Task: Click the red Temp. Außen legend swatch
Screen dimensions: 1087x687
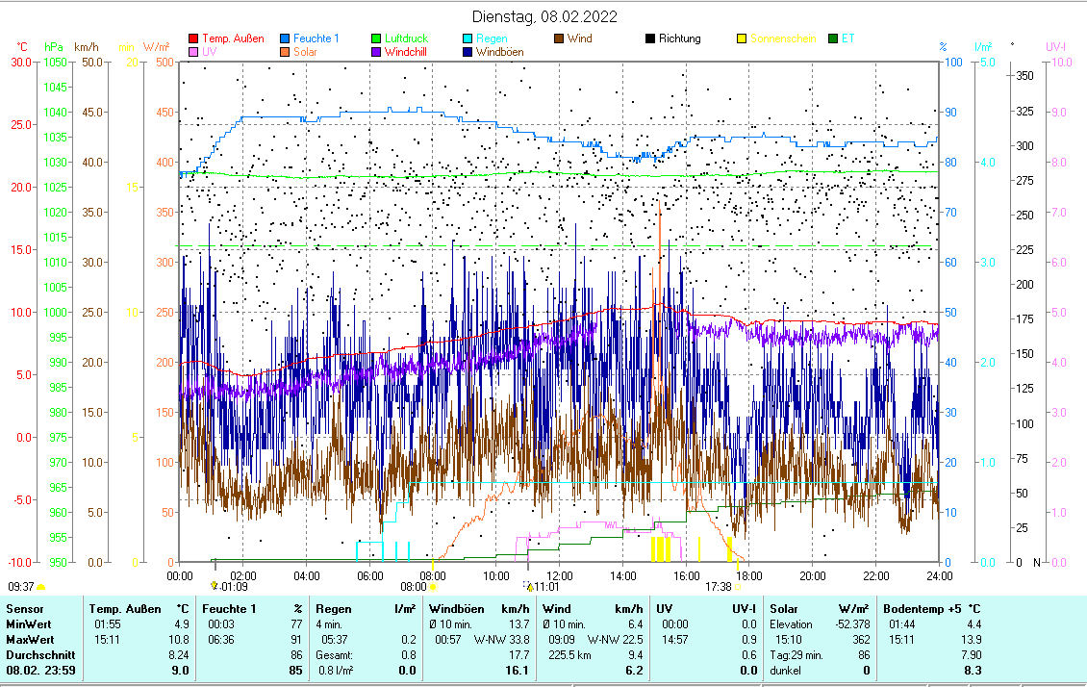Action: pos(193,39)
